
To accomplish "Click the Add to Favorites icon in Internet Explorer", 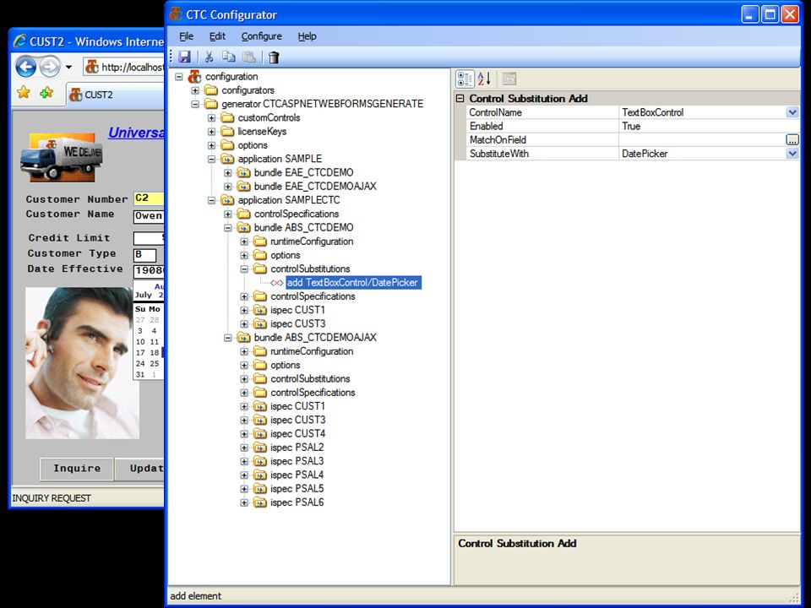I will (46, 93).
